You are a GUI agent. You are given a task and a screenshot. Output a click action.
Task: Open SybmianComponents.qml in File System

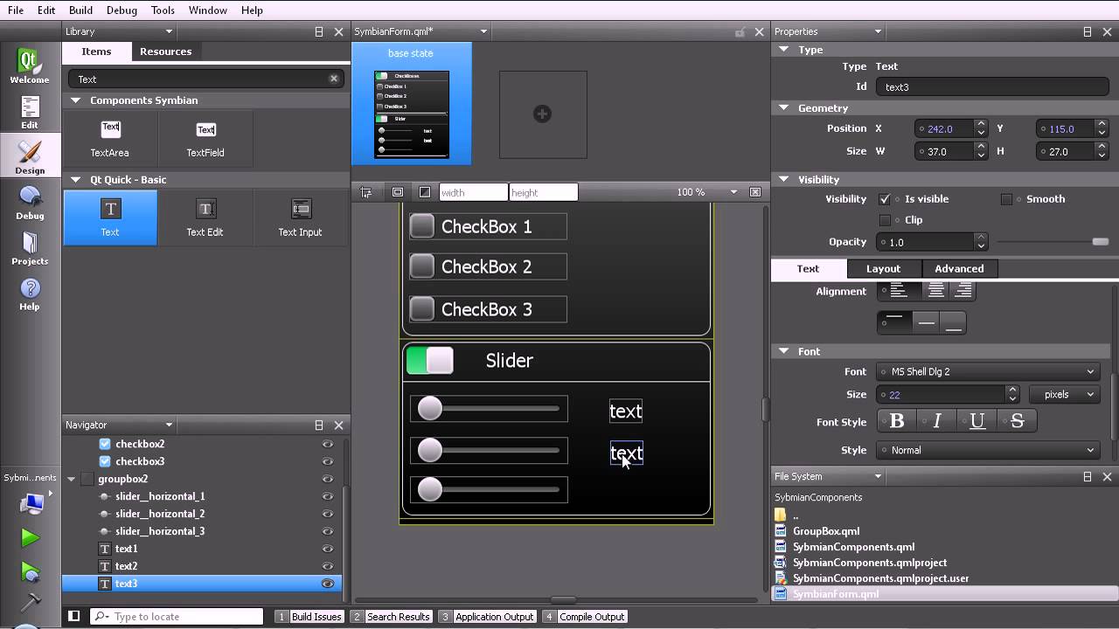click(x=853, y=547)
